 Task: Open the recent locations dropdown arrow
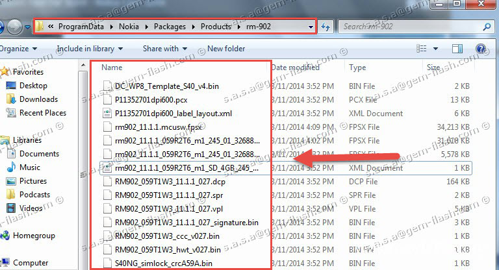pyautogui.click(x=28, y=27)
